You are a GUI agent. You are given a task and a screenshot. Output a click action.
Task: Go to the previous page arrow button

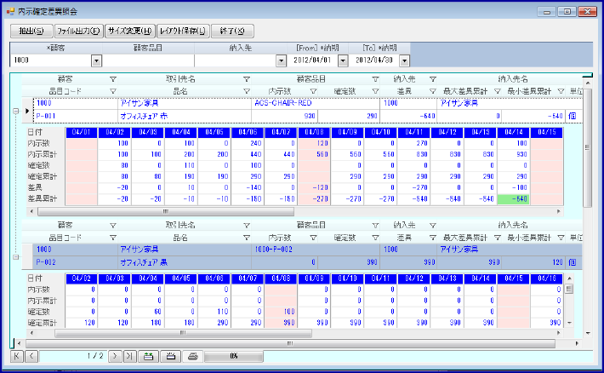(31, 356)
